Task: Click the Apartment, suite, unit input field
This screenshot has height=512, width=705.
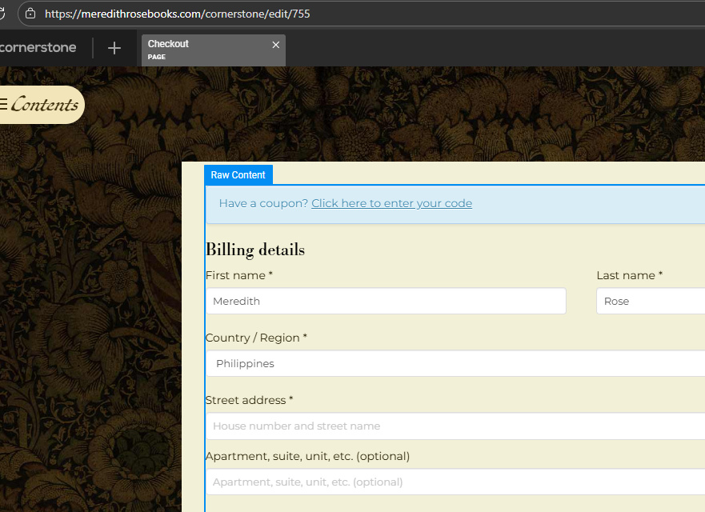Action: coord(456,482)
